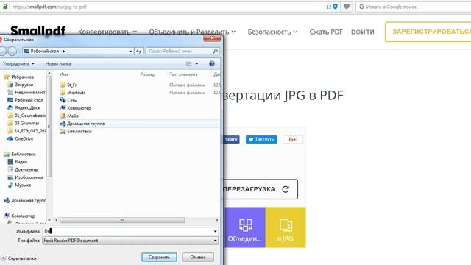Open file name history dropdown arrow

(x=216, y=231)
